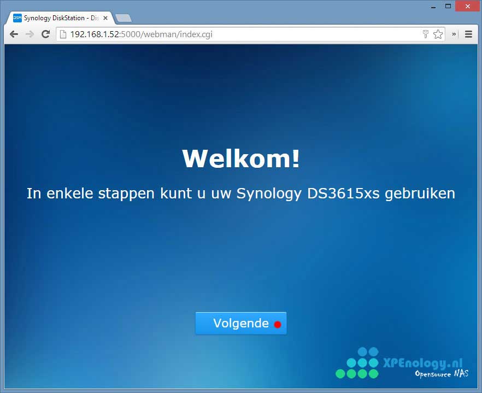Open the Chrome hamburger menu
Screen dimensions: 482x393
[x=469, y=34]
